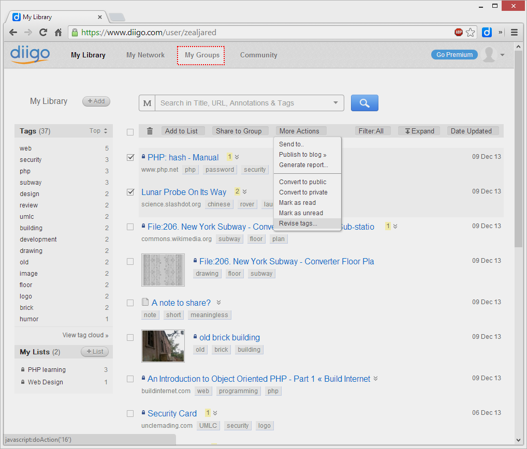Screen dimensions: 527x449
Task: Expand Lunar Probe annotations chevron
Action: (x=245, y=191)
